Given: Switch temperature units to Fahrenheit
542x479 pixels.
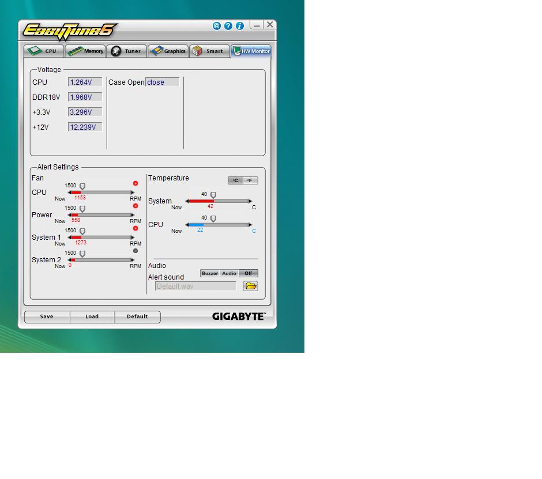Looking at the screenshot, I should (x=250, y=180).
